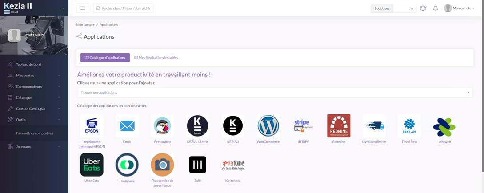Screen dimensions: 484x193
Task: Open the Epson thermal printer application
Action: click(92, 126)
